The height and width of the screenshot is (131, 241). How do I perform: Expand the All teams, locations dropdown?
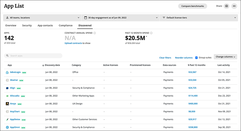42,18
